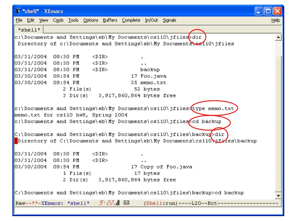Click the L20 line number indicator
Screen dimensions: 294x221
pyautogui.click(x=196, y=203)
